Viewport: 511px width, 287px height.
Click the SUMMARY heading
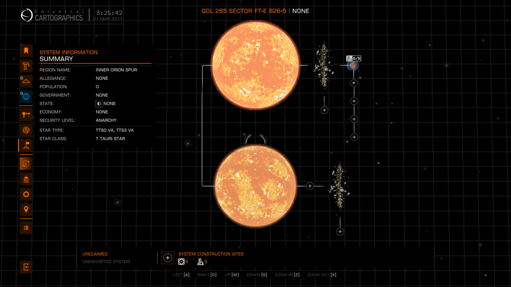pyautogui.click(x=56, y=59)
